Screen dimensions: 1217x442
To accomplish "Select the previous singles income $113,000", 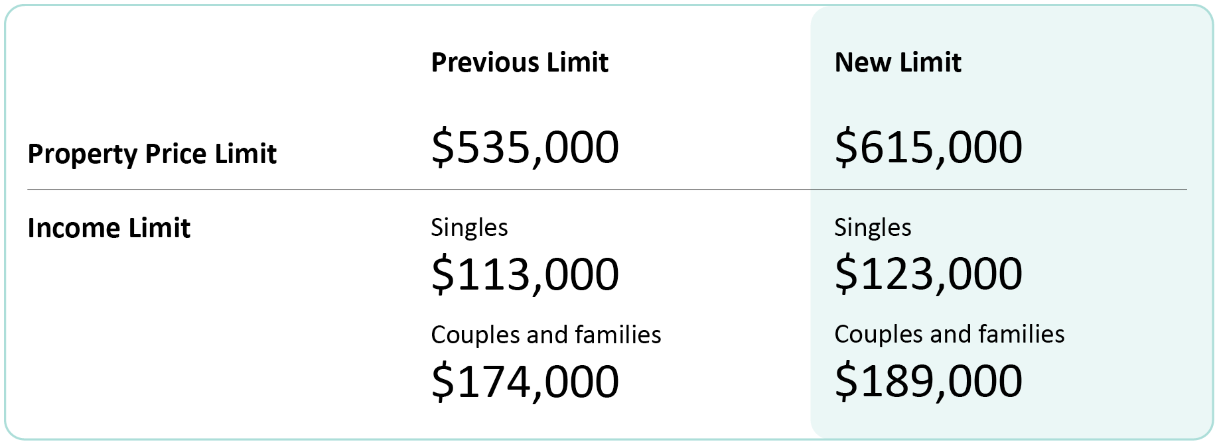I will click(525, 274).
